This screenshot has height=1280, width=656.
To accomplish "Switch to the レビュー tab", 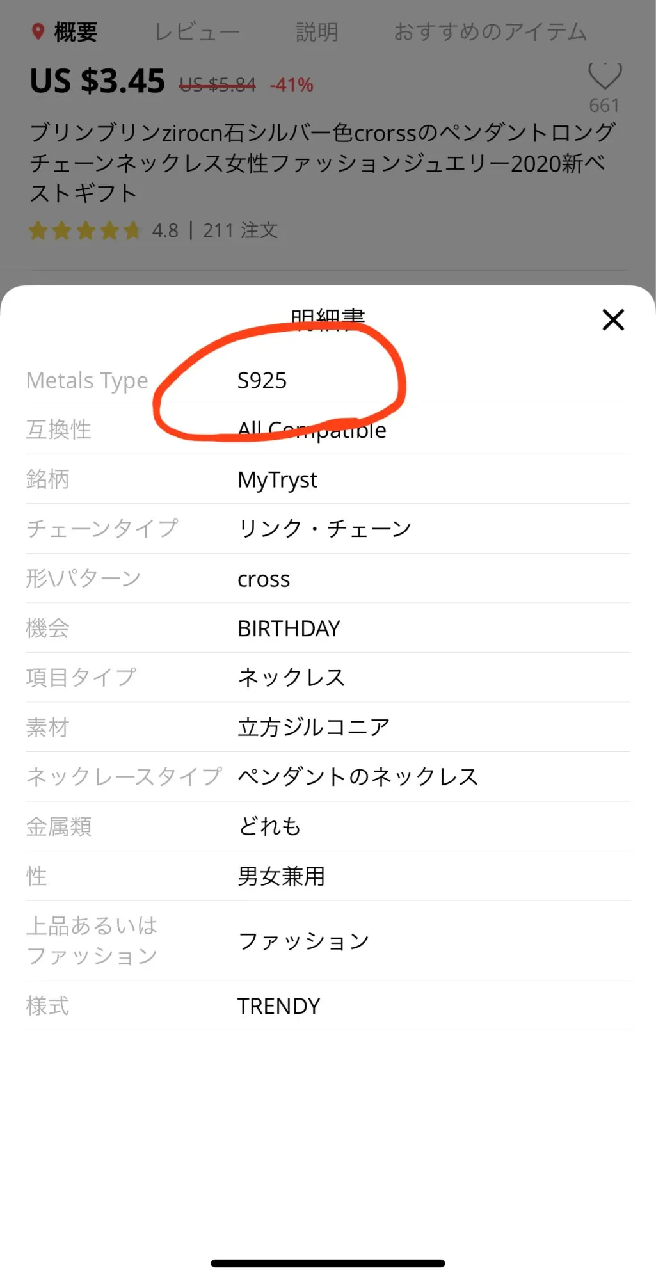I will pos(197,31).
